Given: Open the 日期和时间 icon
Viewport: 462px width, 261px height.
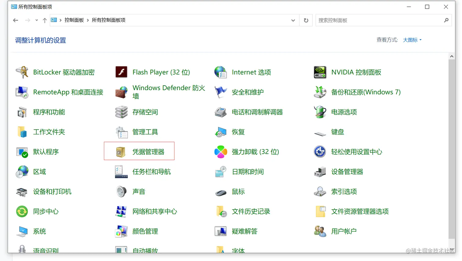Looking at the screenshot, I should (221, 172).
